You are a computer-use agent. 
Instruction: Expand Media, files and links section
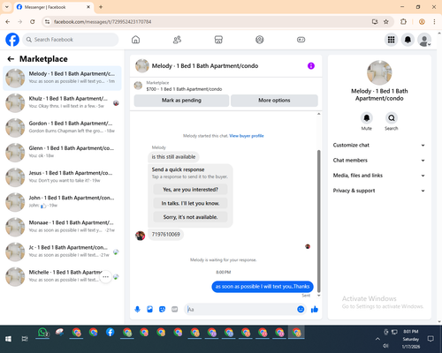pyautogui.click(x=379, y=176)
